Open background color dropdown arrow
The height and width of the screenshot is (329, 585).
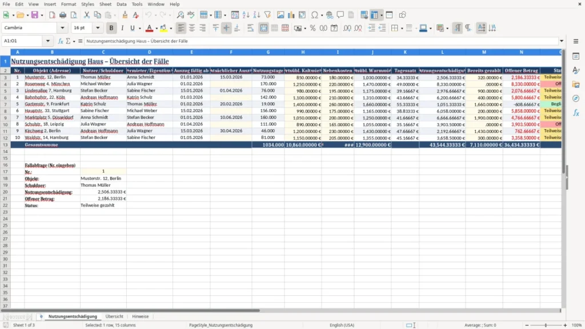click(x=431, y=29)
